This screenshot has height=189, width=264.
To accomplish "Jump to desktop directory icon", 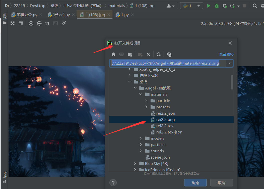I will (x=121, y=54).
